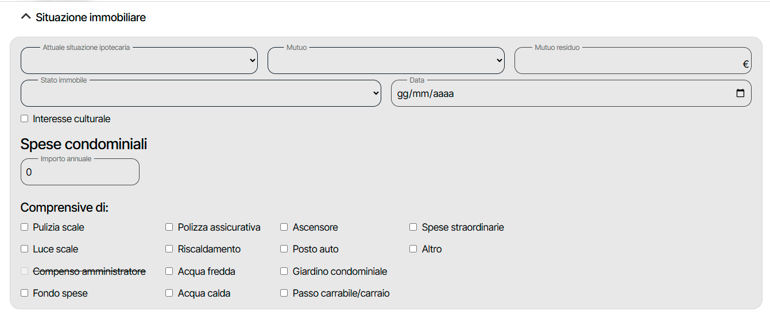Image resolution: width=770 pixels, height=319 pixels.
Task: Focus the Importo annuale field
Action: pos(80,172)
